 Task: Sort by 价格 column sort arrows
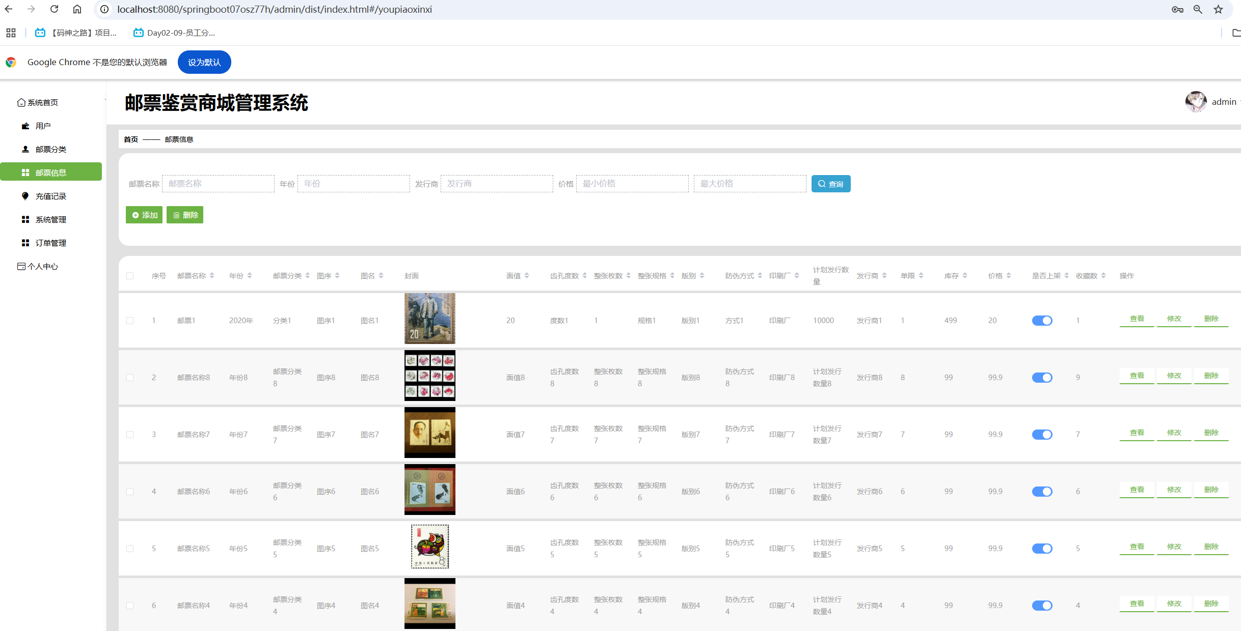1009,276
